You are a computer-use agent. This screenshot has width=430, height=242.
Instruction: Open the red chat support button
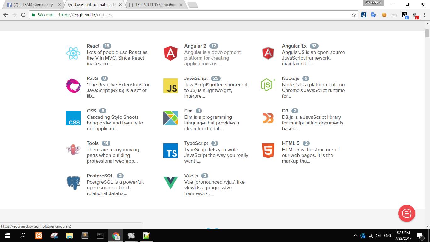click(407, 213)
